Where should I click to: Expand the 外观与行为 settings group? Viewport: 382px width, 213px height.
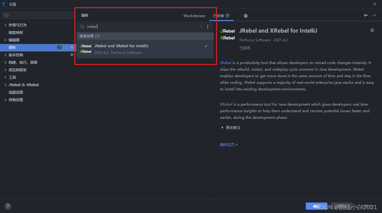coord(5,25)
